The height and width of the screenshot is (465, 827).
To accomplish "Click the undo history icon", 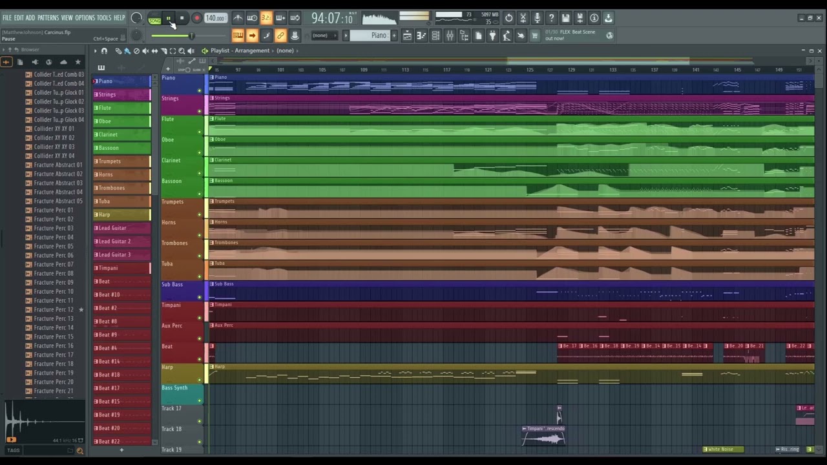I will (509, 18).
